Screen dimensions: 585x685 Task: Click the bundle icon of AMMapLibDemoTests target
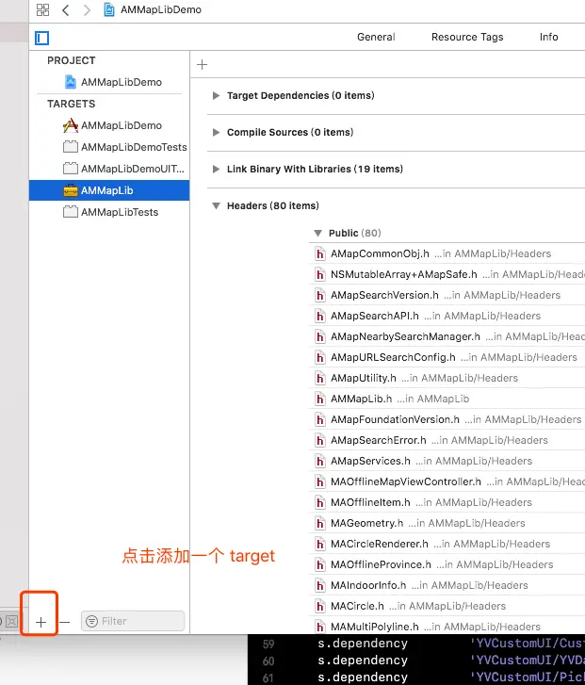pyautogui.click(x=71, y=147)
